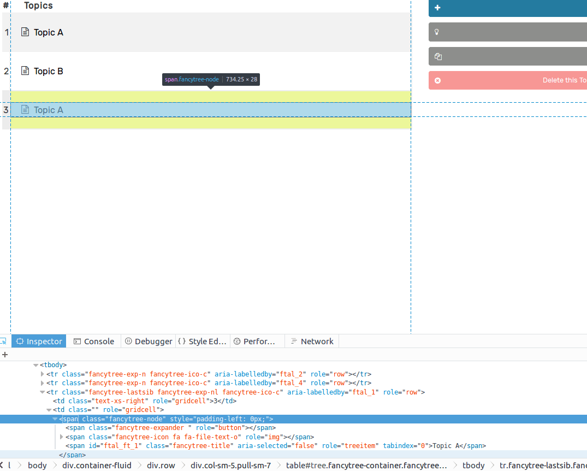Viewport: 587px width, 471px height.
Task: Click the lightbulb icon on the gray button
Action: [x=436, y=32]
